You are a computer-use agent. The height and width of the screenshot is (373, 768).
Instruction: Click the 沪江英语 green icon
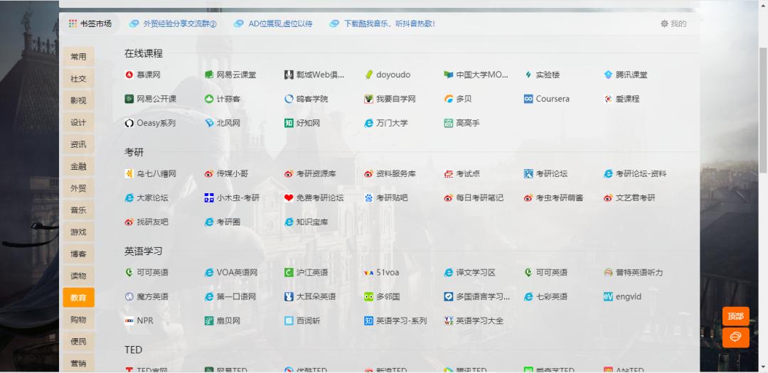coord(289,273)
